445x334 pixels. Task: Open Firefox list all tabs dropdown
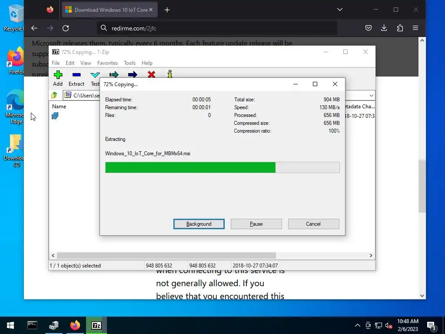click(x=340, y=10)
